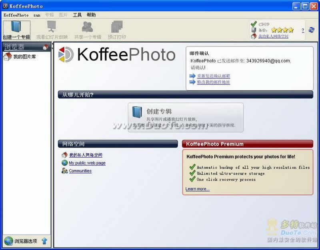The height and width of the screenshot is (250, 320).
Task: Click the house icon in top-right status panel
Action: (x=254, y=36)
